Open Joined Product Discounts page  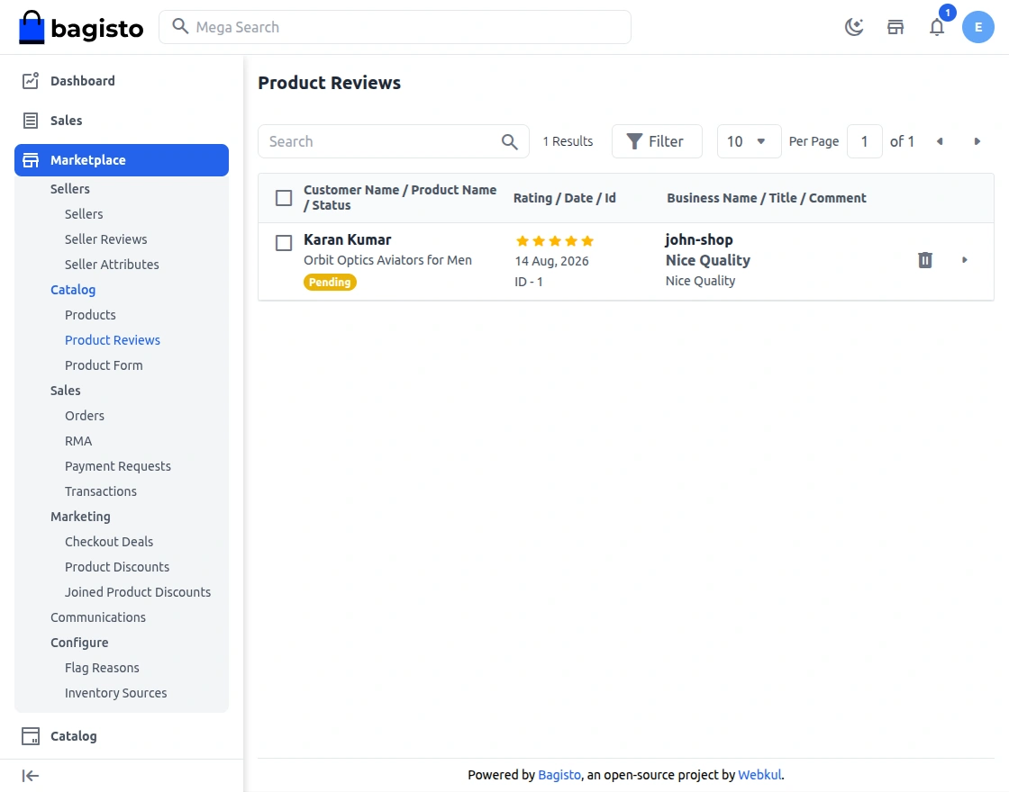pos(138,592)
